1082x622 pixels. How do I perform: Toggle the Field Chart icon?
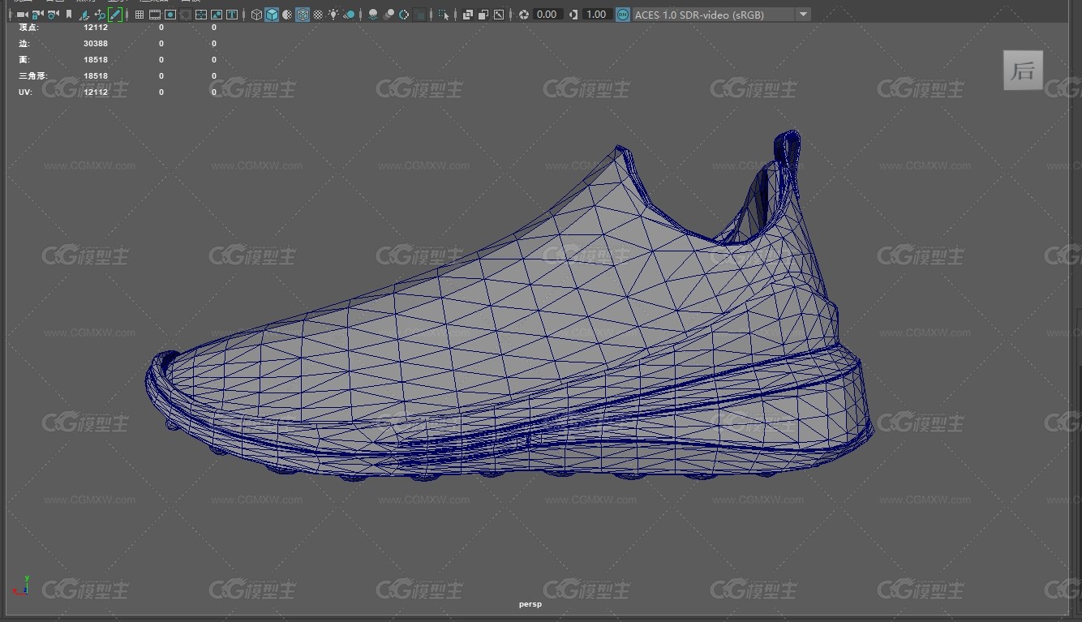click(x=201, y=15)
